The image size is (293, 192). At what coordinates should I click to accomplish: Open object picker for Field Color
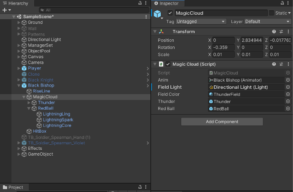tap(288, 94)
